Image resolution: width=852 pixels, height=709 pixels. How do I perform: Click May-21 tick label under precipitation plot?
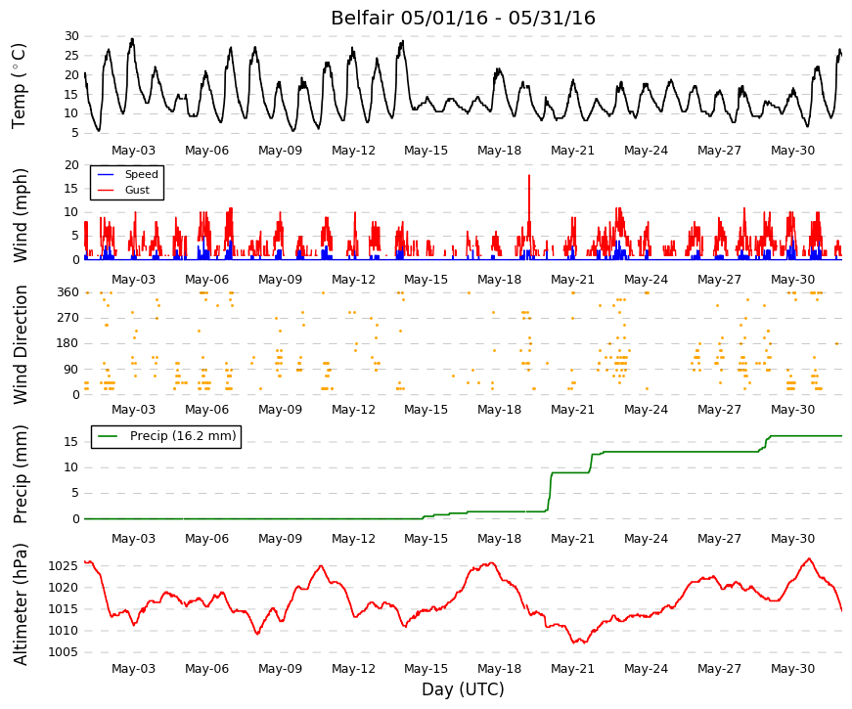[572, 539]
